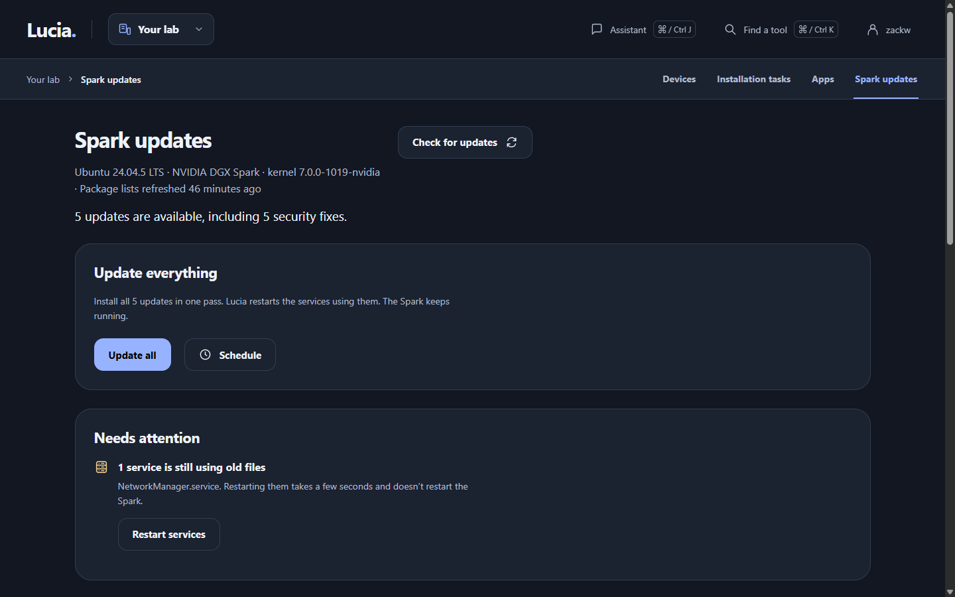Click the breadcrumb chevron separator

pyautogui.click(x=70, y=79)
